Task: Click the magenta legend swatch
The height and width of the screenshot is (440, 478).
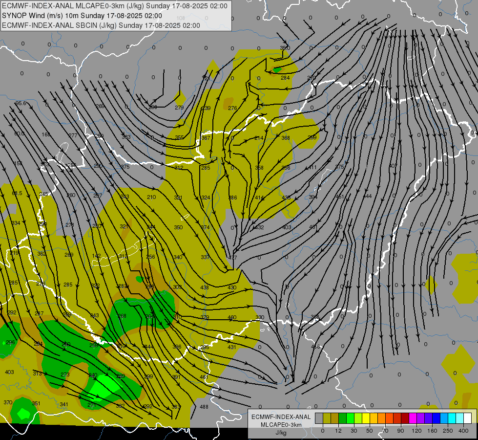Action: coord(413,418)
